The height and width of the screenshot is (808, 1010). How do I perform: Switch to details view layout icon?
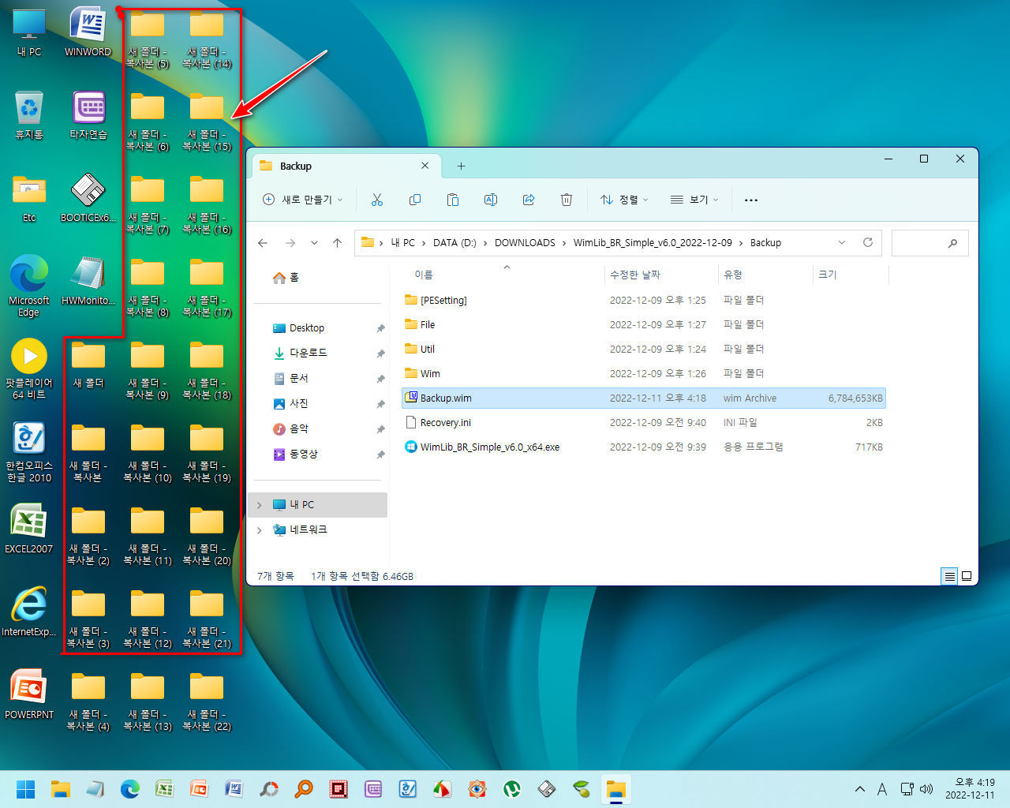(x=950, y=576)
